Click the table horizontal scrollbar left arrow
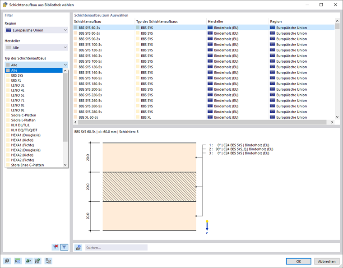This screenshot has height=268, width=343. pos(75,122)
